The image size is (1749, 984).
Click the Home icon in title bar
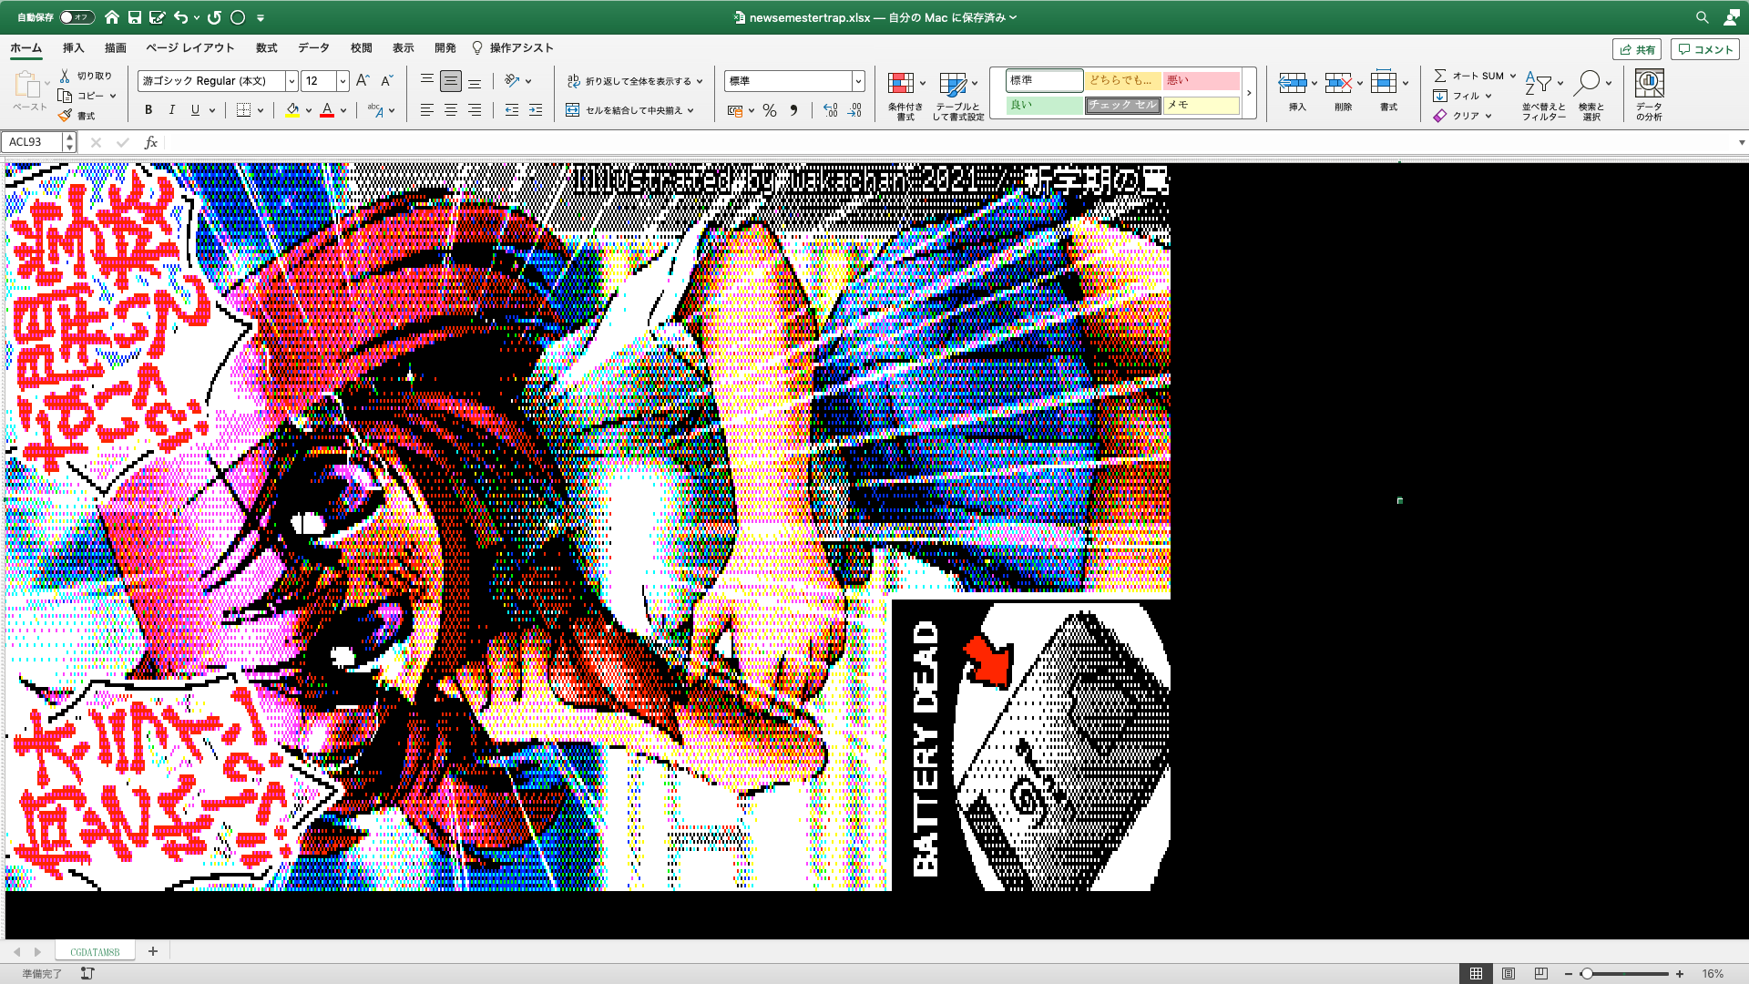[x=111, y=17]
